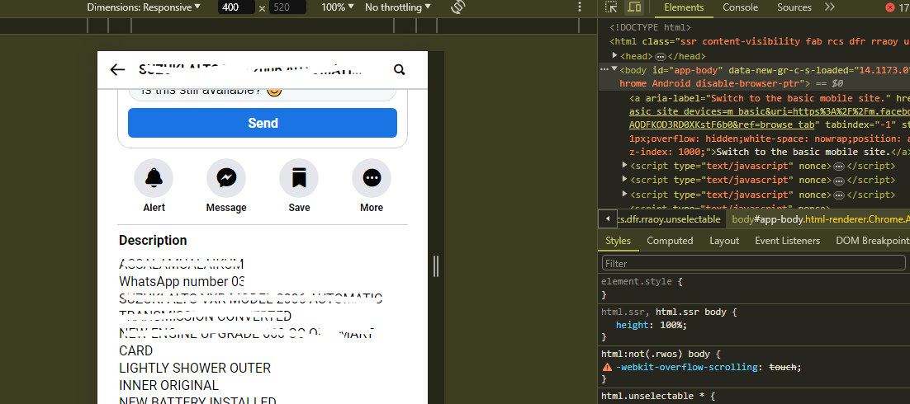Select the !DOCTYPE html line
This screenshot has height=404, width=910.
coord(650,27)
